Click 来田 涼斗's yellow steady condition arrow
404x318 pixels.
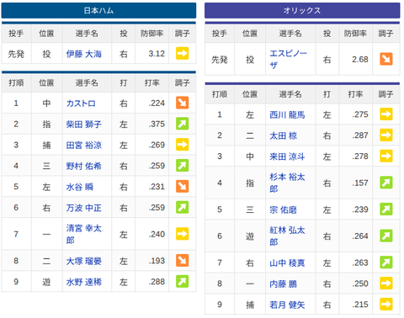tap(386, 156)
